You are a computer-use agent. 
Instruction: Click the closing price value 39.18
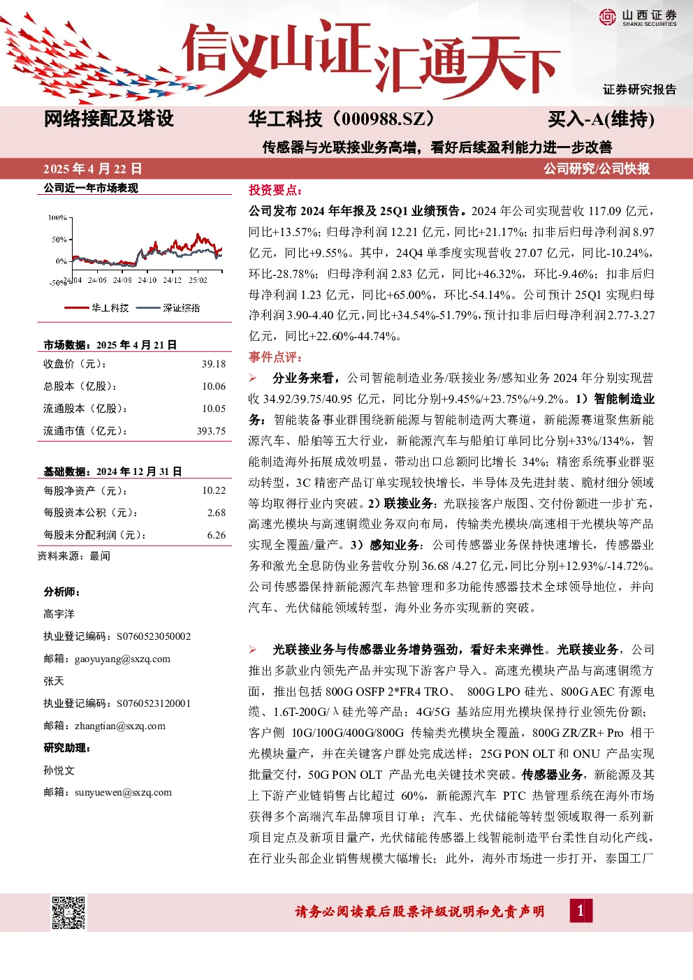coord(214,364)
